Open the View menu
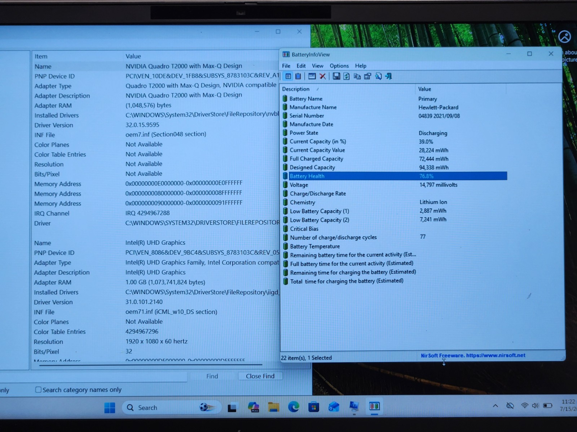The image size is (577, 432). pos(317,66)
